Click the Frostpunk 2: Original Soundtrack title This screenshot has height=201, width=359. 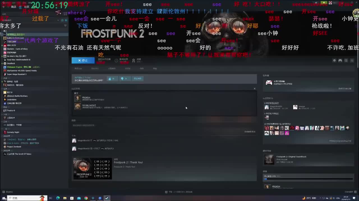[291, 157]
